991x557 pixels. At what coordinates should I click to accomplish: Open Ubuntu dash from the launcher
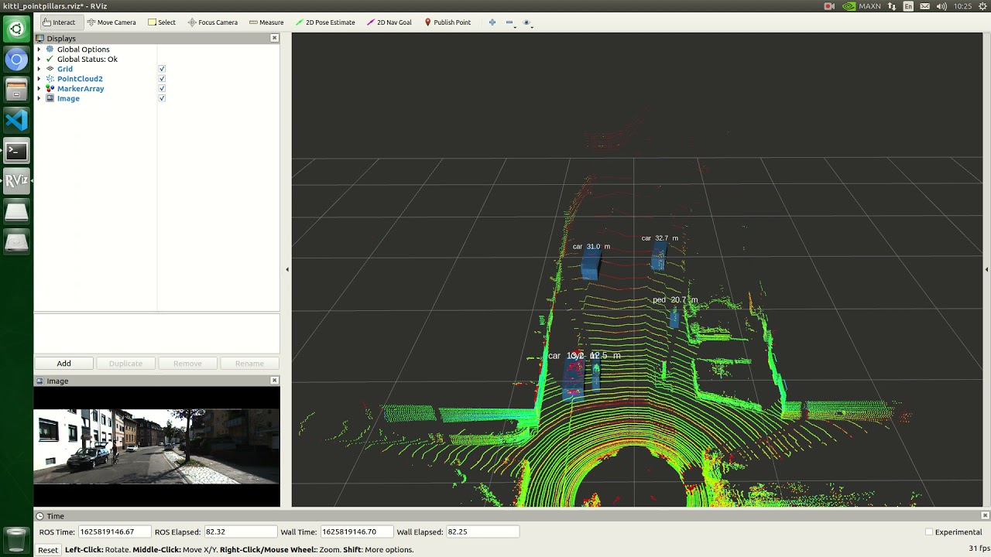[x=16, y=29]
